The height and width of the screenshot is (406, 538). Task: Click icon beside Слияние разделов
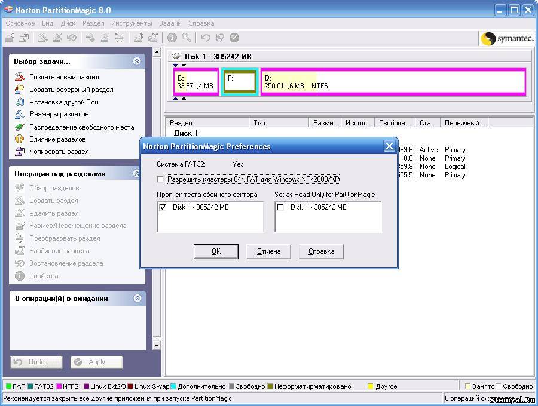20,139
